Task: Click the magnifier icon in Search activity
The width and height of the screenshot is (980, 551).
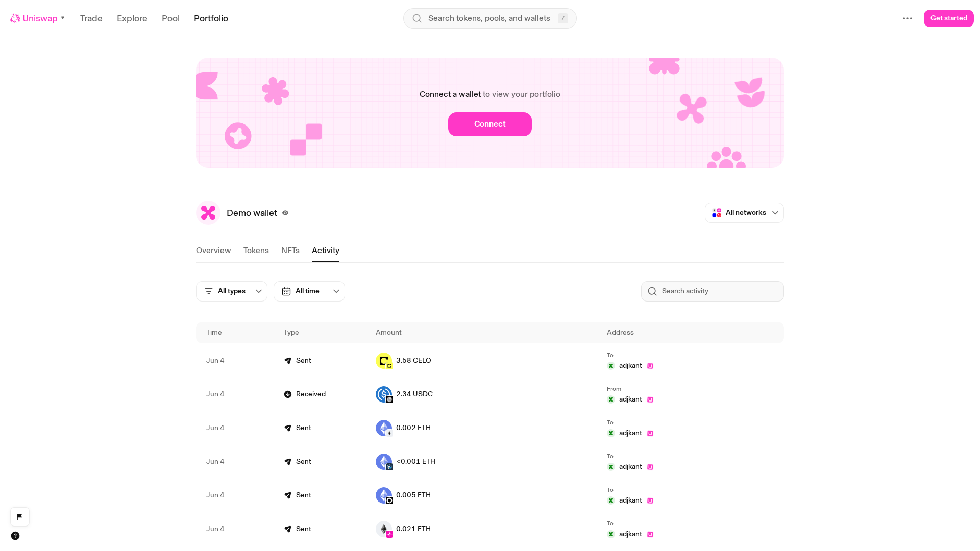Action: coord(652,291)
